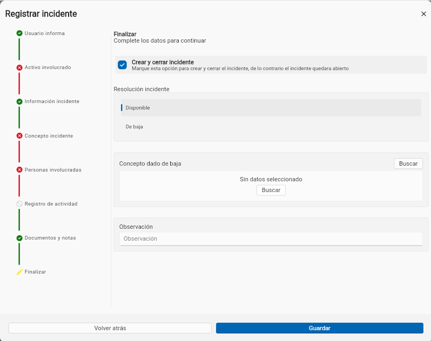Open the Concepto incidente step
This screenshot has height=341, width=431.
tap(49, 135)
